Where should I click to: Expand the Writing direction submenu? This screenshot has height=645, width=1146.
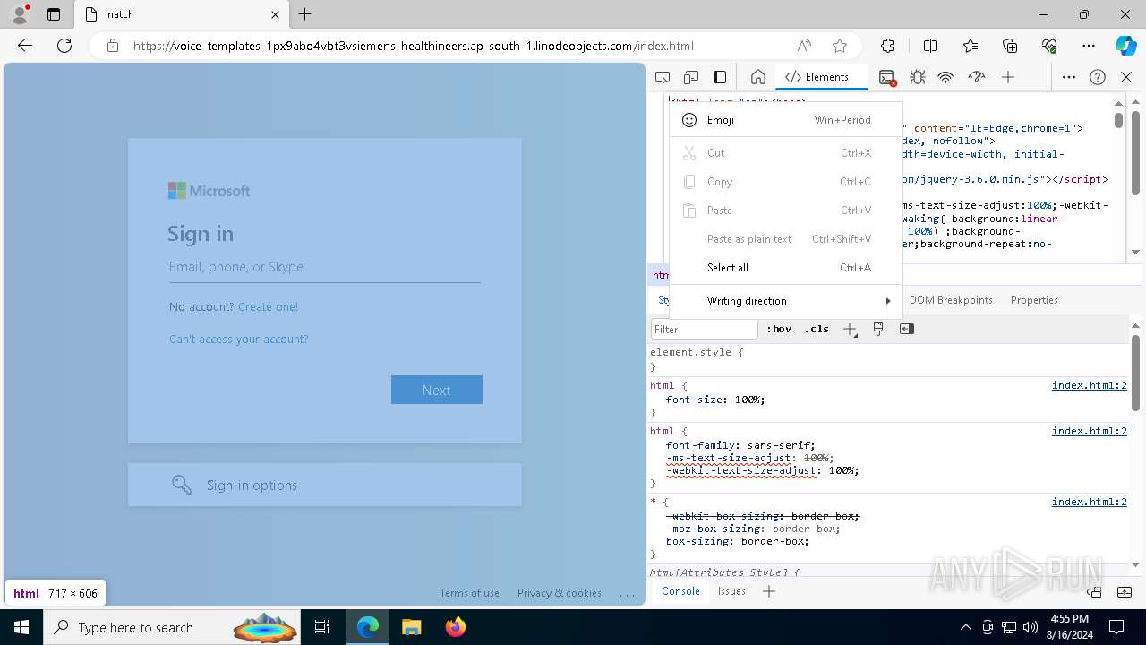[785, 301]
